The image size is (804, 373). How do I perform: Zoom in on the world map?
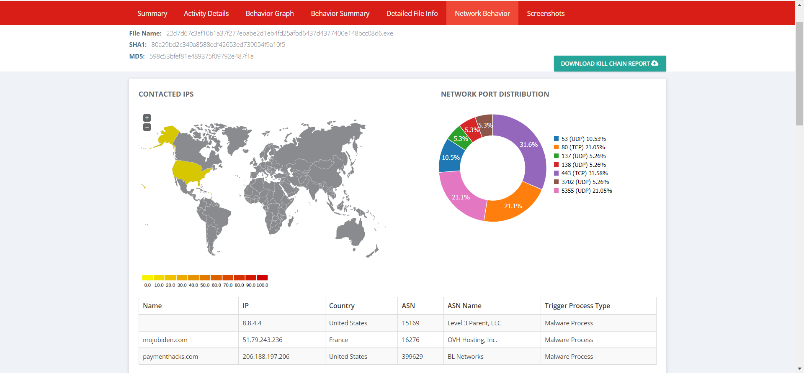(147, 118)
